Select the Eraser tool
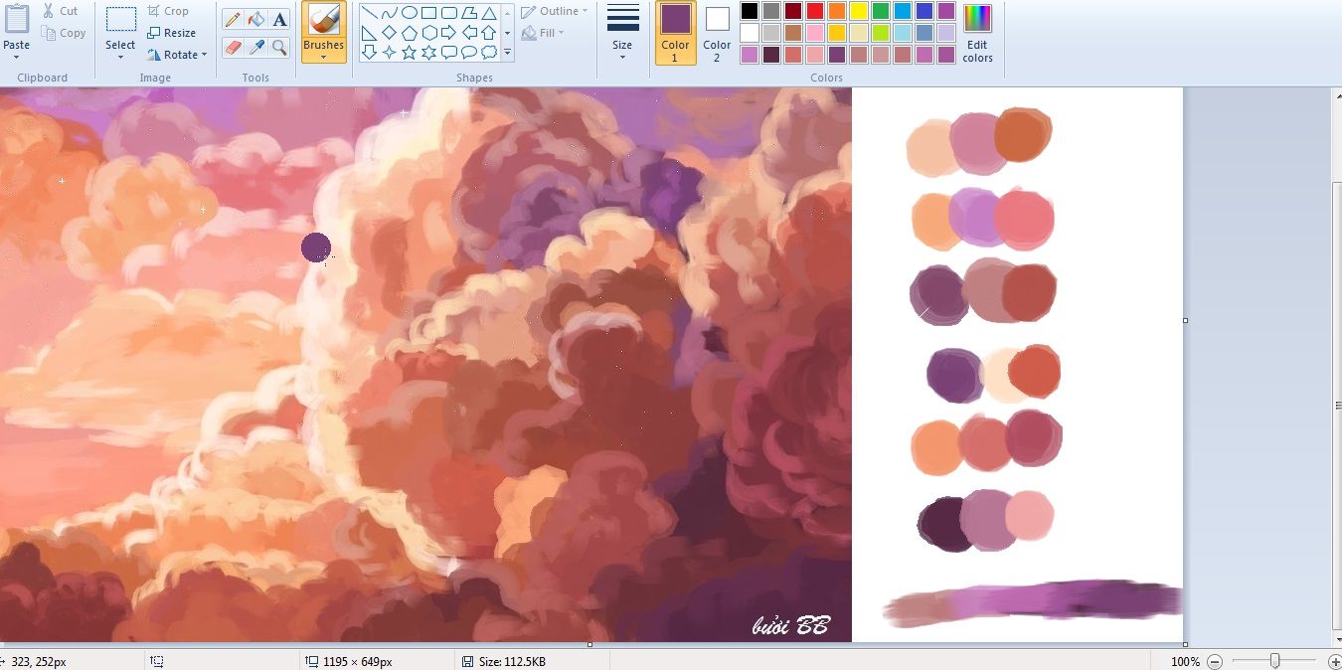The width and height of the screenshot is (1342, 670). point(232,47)
